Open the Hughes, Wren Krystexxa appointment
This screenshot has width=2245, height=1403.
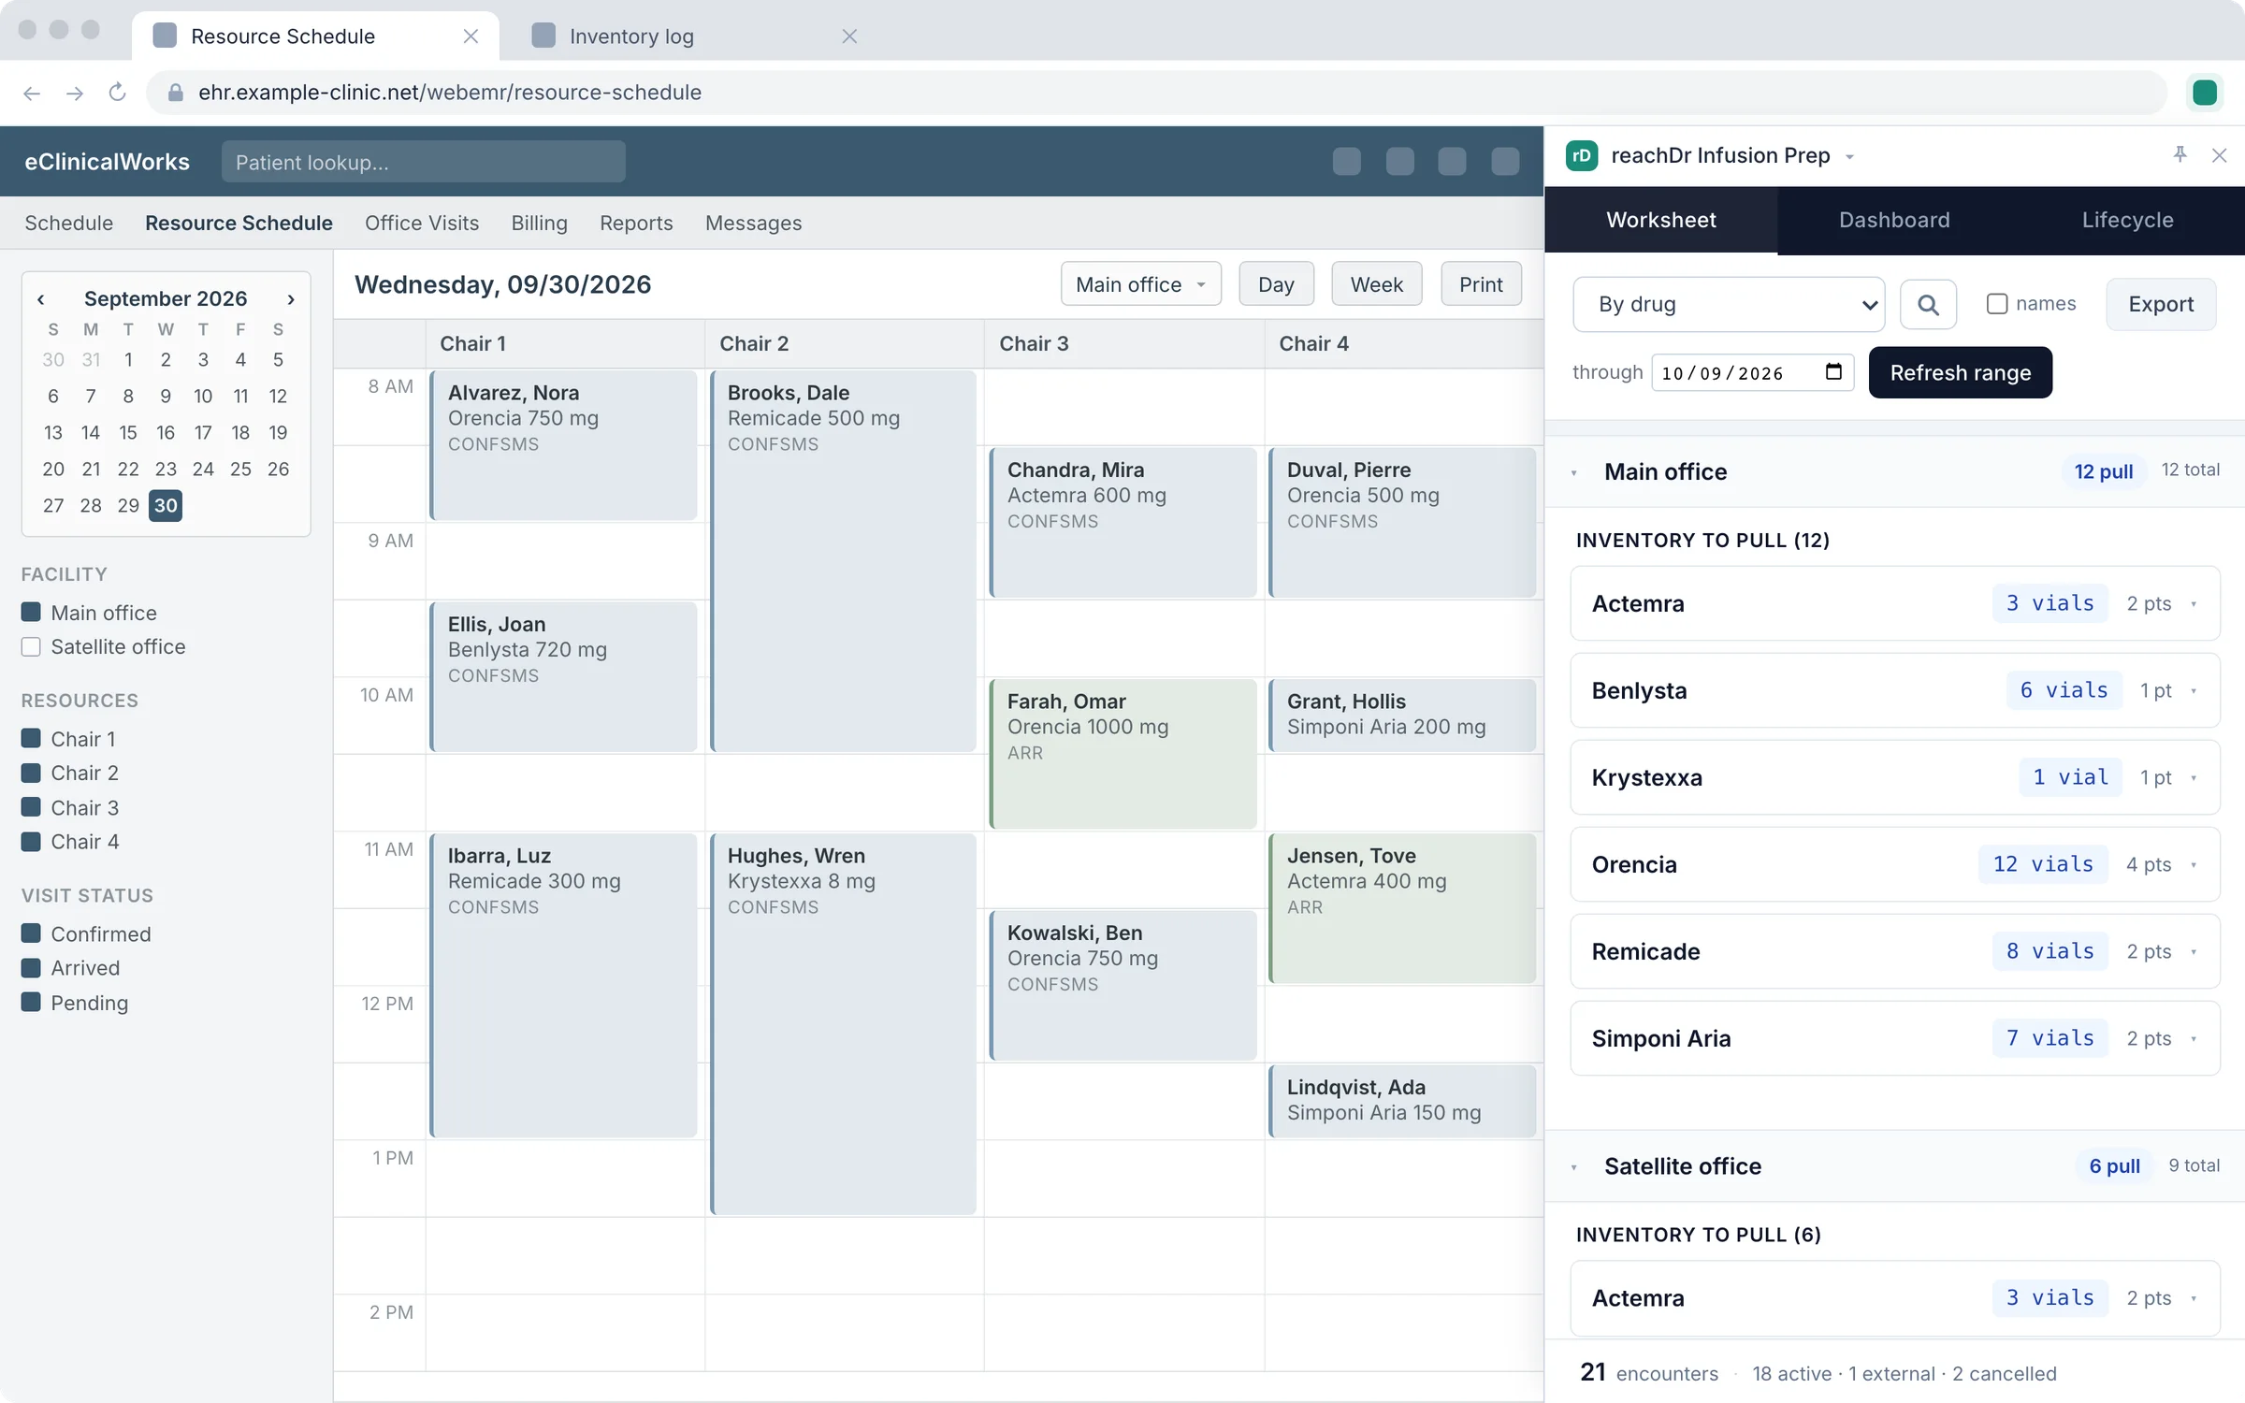[843, 1023]
